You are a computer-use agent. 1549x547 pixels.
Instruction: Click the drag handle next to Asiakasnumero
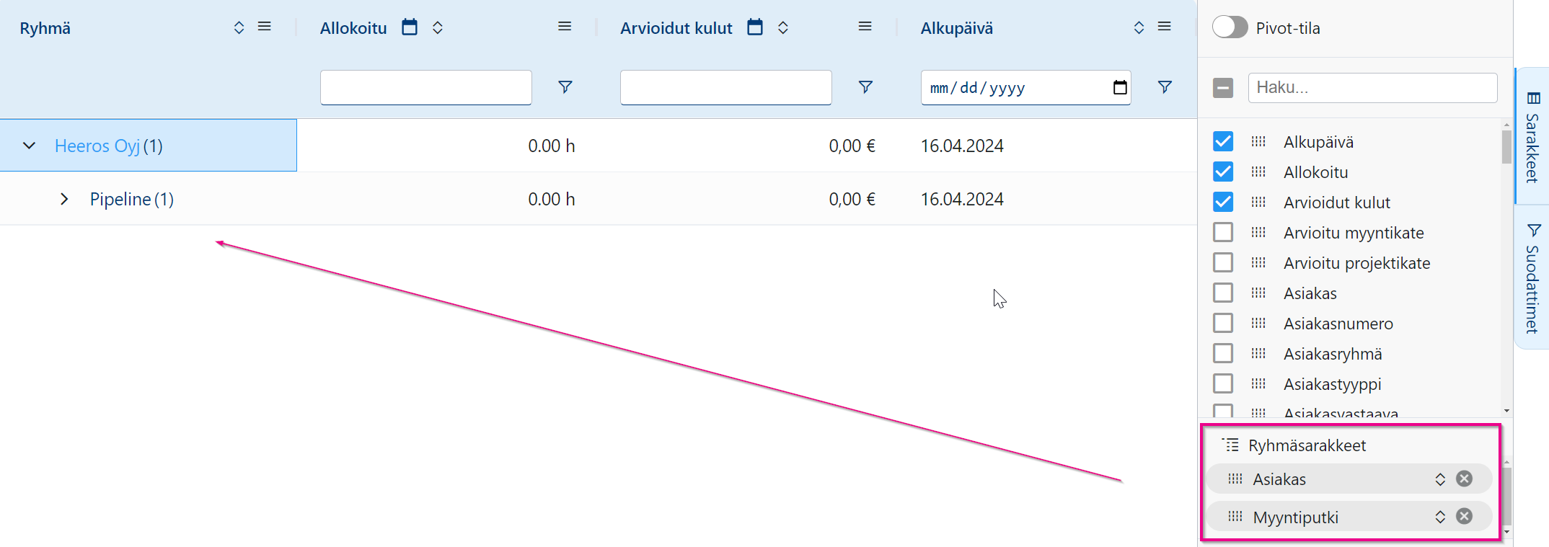(x=1258, y=324)
